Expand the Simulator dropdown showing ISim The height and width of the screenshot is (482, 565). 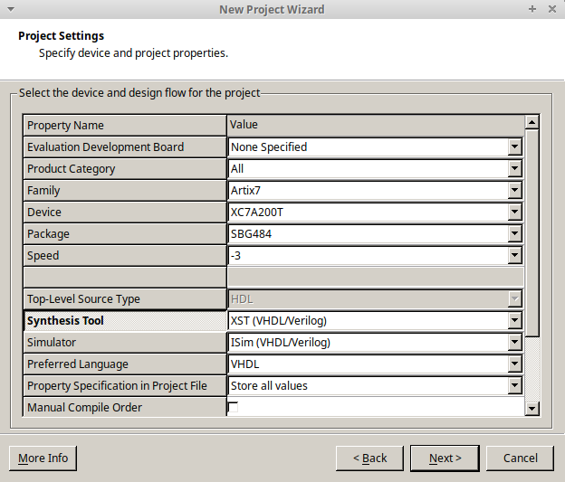tap(514, 342)
